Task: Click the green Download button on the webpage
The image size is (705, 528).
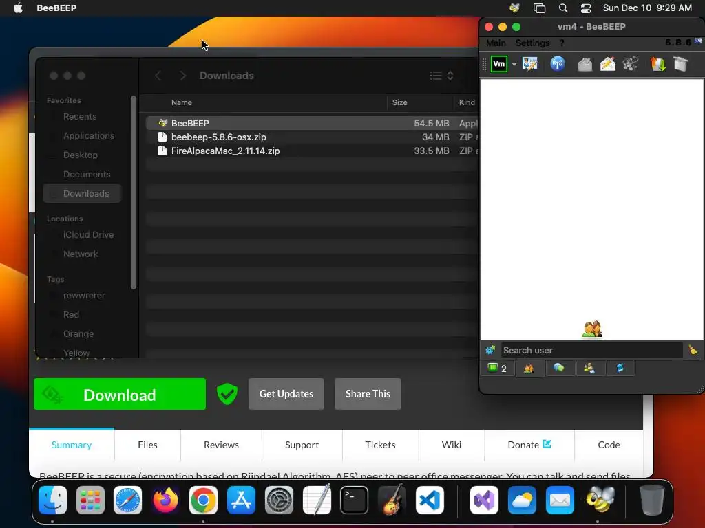Action: [120, 394]
